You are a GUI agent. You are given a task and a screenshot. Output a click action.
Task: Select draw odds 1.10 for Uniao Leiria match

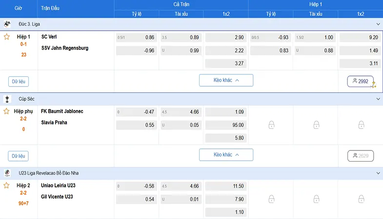click(226, 212)
